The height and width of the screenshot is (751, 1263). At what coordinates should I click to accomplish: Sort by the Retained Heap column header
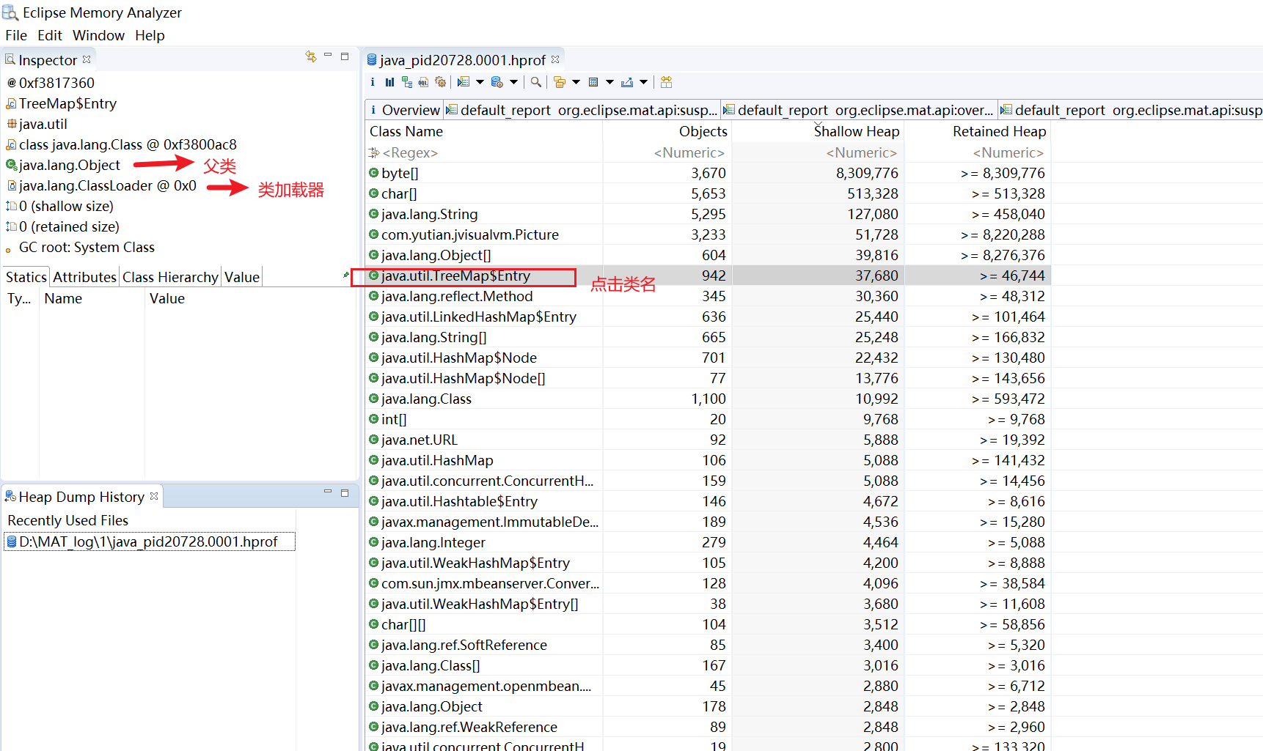point(998,131)
